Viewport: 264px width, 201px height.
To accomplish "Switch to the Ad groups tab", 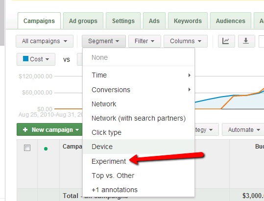I will [x=83, y=21].
